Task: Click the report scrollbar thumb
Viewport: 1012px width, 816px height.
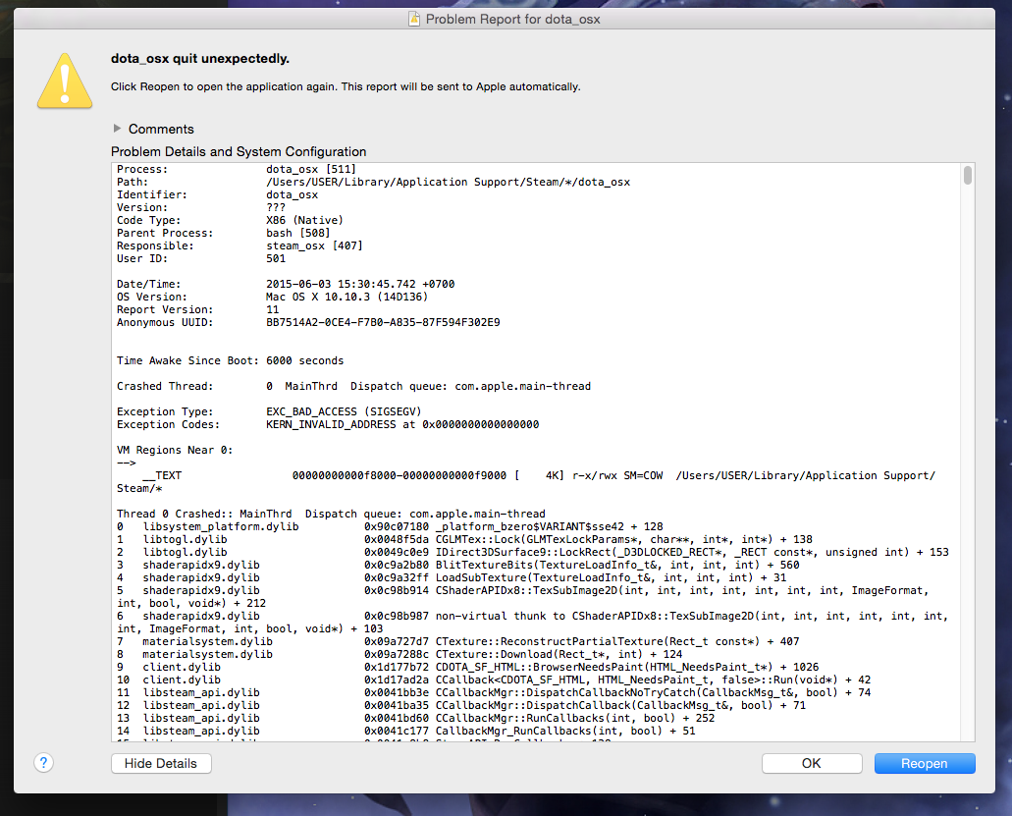Action: click(968, 175)
